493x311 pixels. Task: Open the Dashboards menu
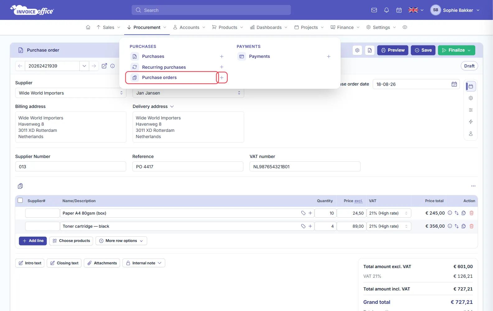(x=269, y=27)
